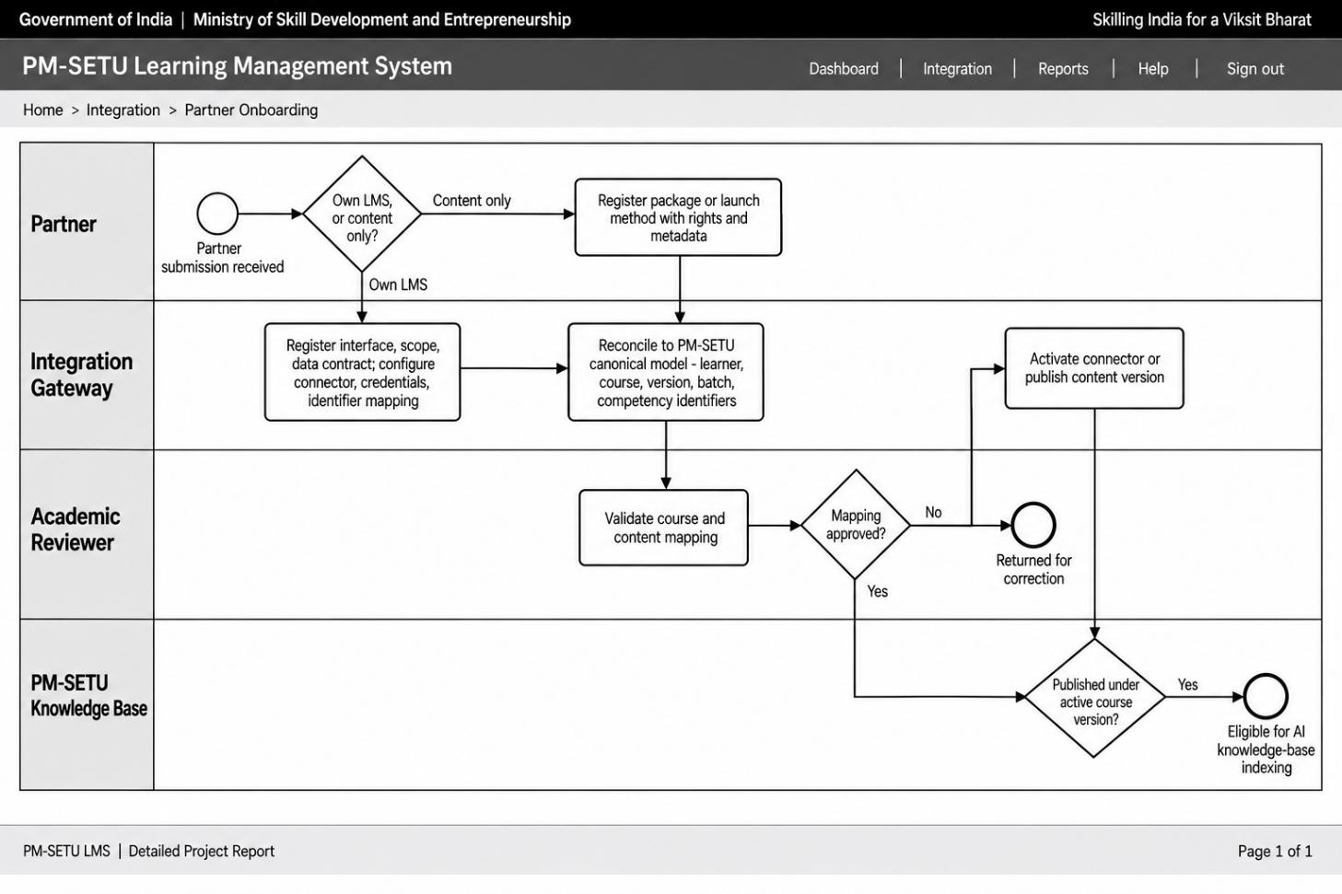Image resolution: width=1342 pixels, height=894 pixels.
Task: Click the 'PM-SETU LMS' footer text
Action: 66,851
